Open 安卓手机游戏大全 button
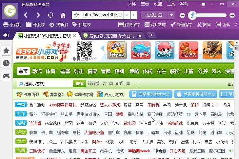 pos(151,94)
